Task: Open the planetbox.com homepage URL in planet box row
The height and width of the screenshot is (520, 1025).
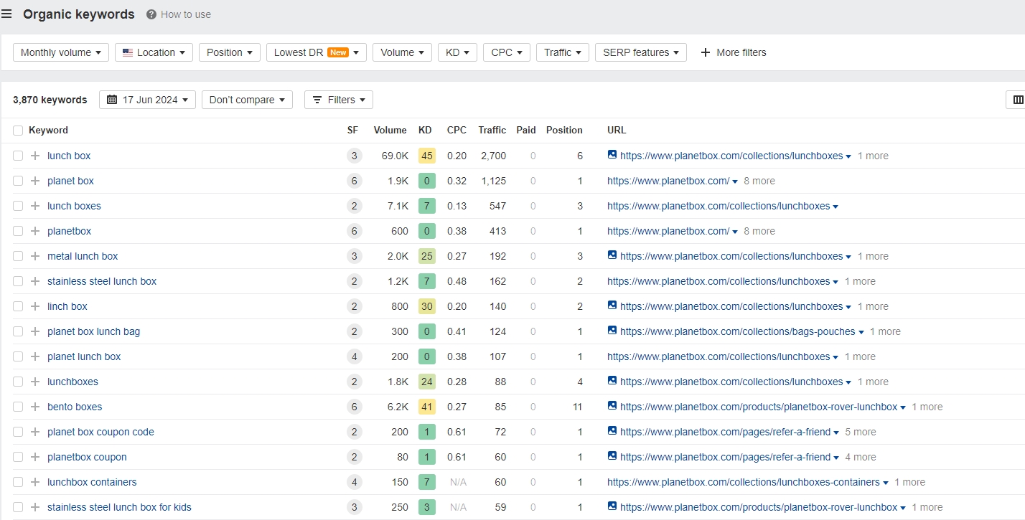Action: point(668,181)
